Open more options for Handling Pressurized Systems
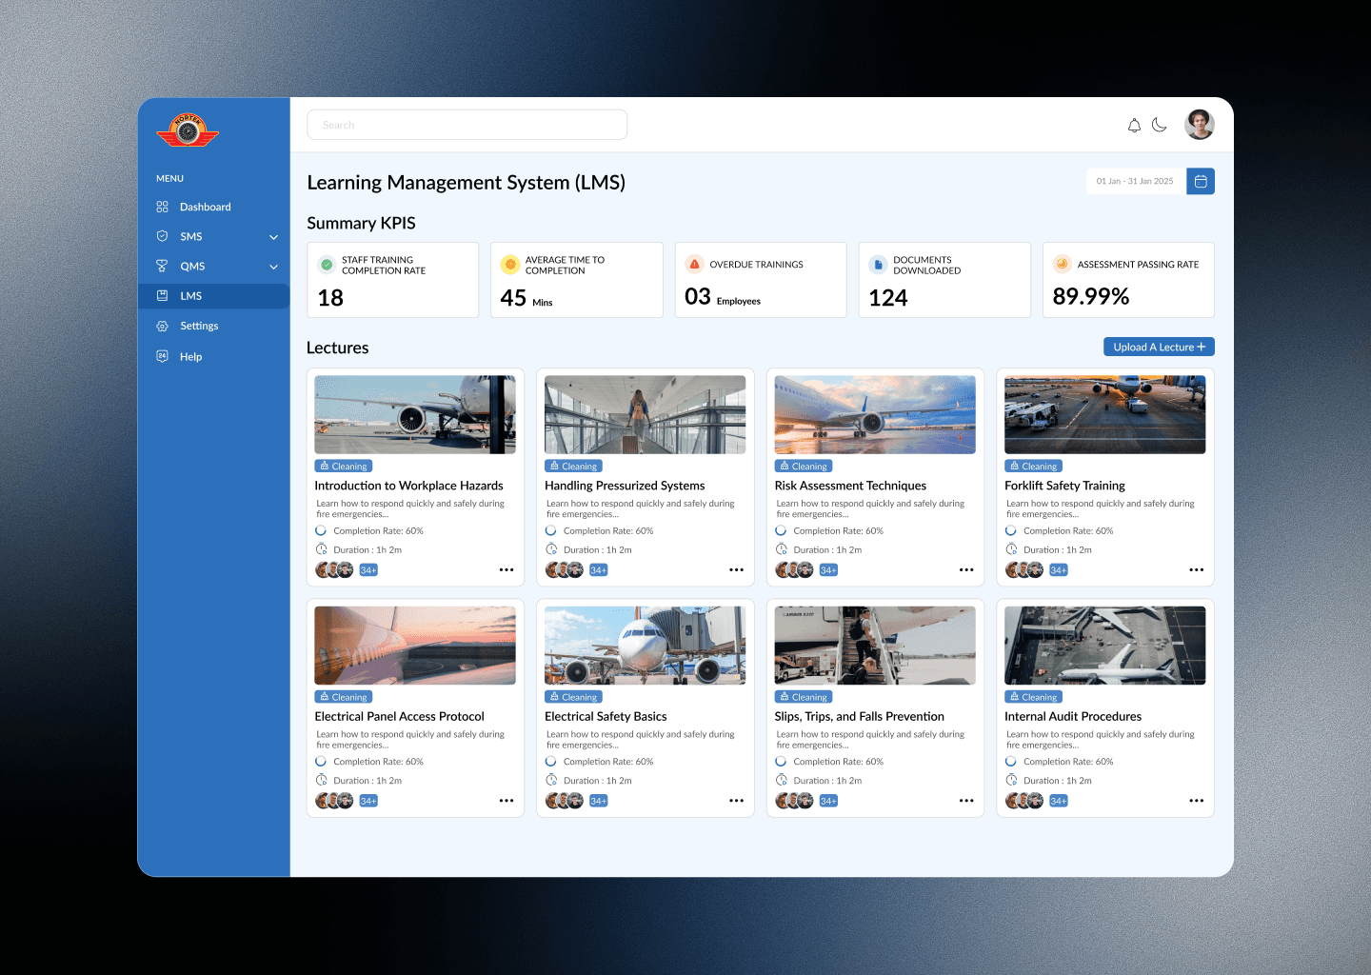This screenshot has height=975, width=1371. coord(736,570)
